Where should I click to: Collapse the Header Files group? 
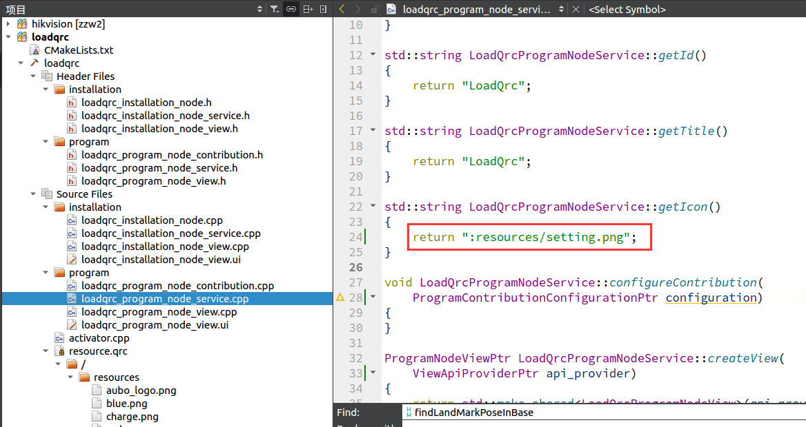pos(33,76)
